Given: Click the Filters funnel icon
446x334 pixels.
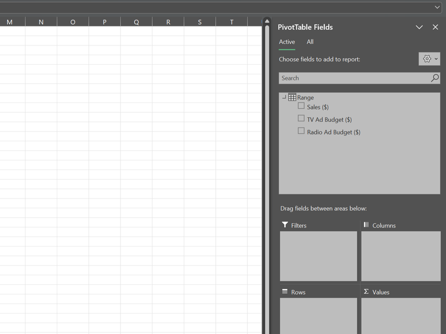Looking at the screenshot, I should pos(284,224).
